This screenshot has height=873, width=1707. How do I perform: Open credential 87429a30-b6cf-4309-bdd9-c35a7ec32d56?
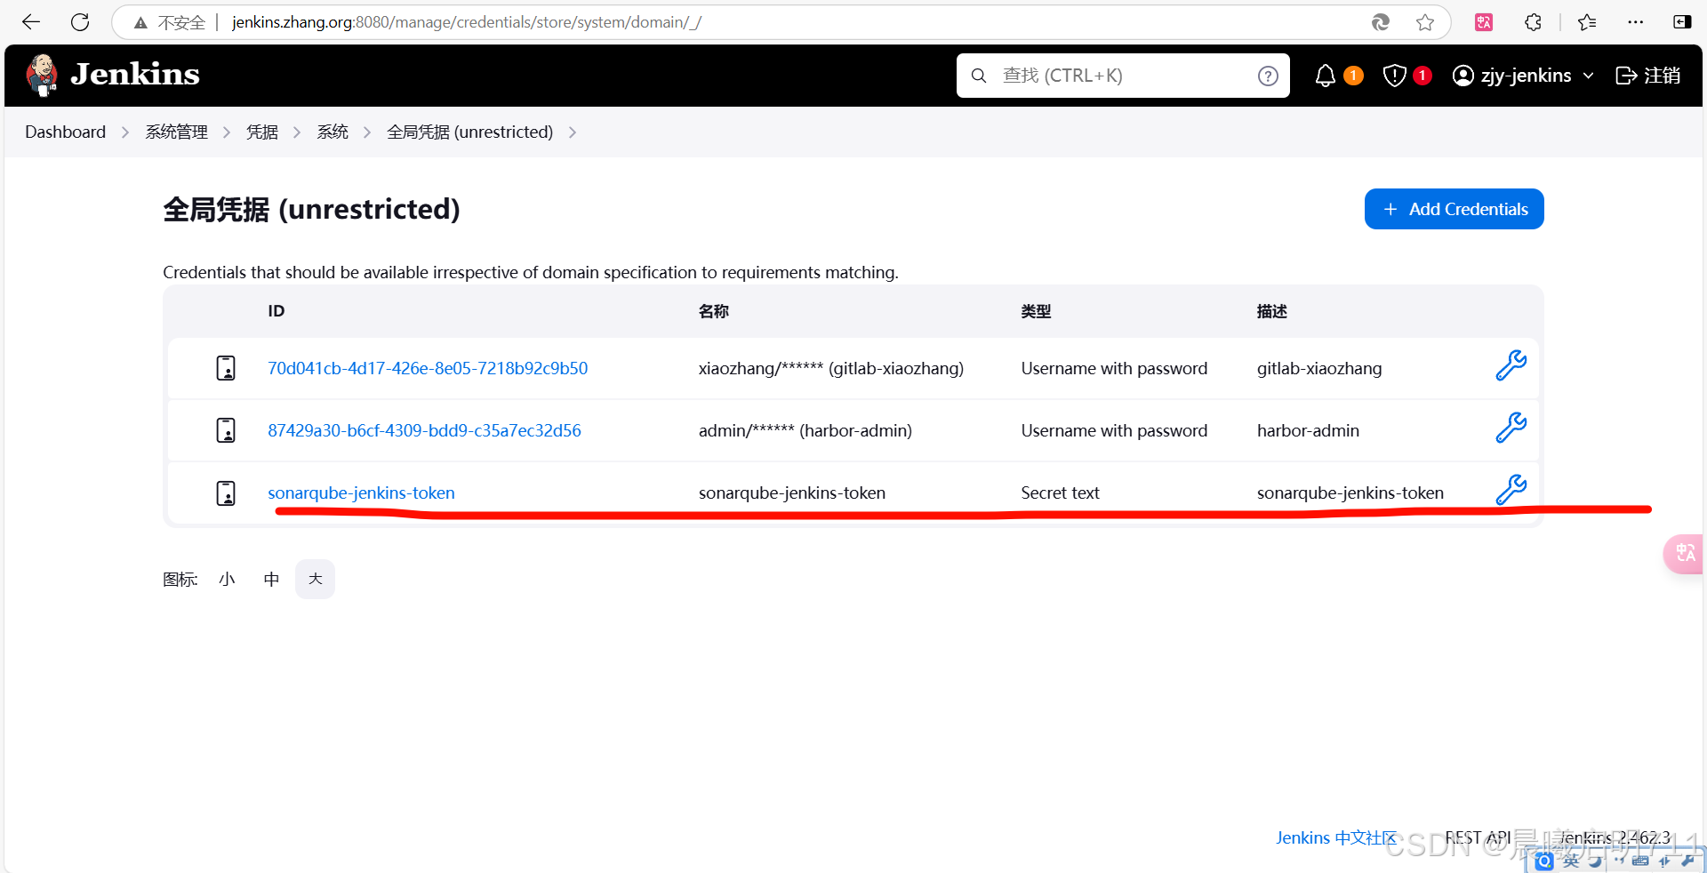click(424, 430)
